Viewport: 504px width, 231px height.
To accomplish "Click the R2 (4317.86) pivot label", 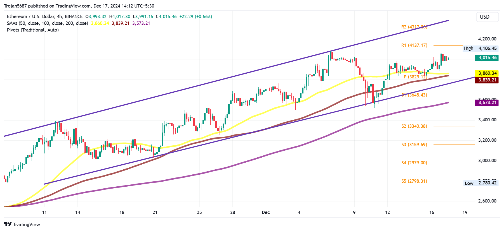I will click(414, 27).
